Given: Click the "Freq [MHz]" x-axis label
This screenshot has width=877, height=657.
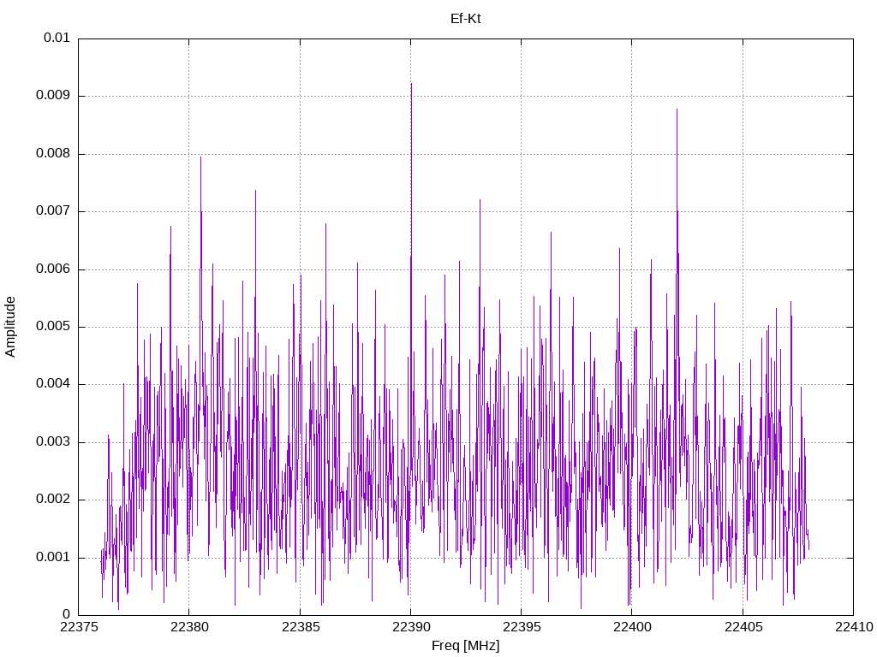Looking at the screenshot, I should tap(465, 646).
